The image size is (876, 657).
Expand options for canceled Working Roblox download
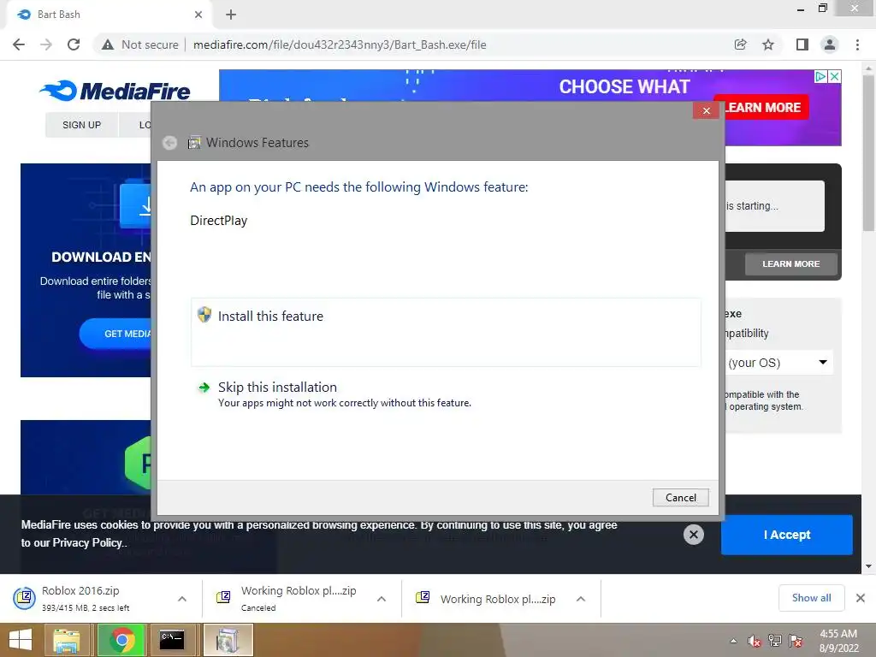(x=382, y=599)
